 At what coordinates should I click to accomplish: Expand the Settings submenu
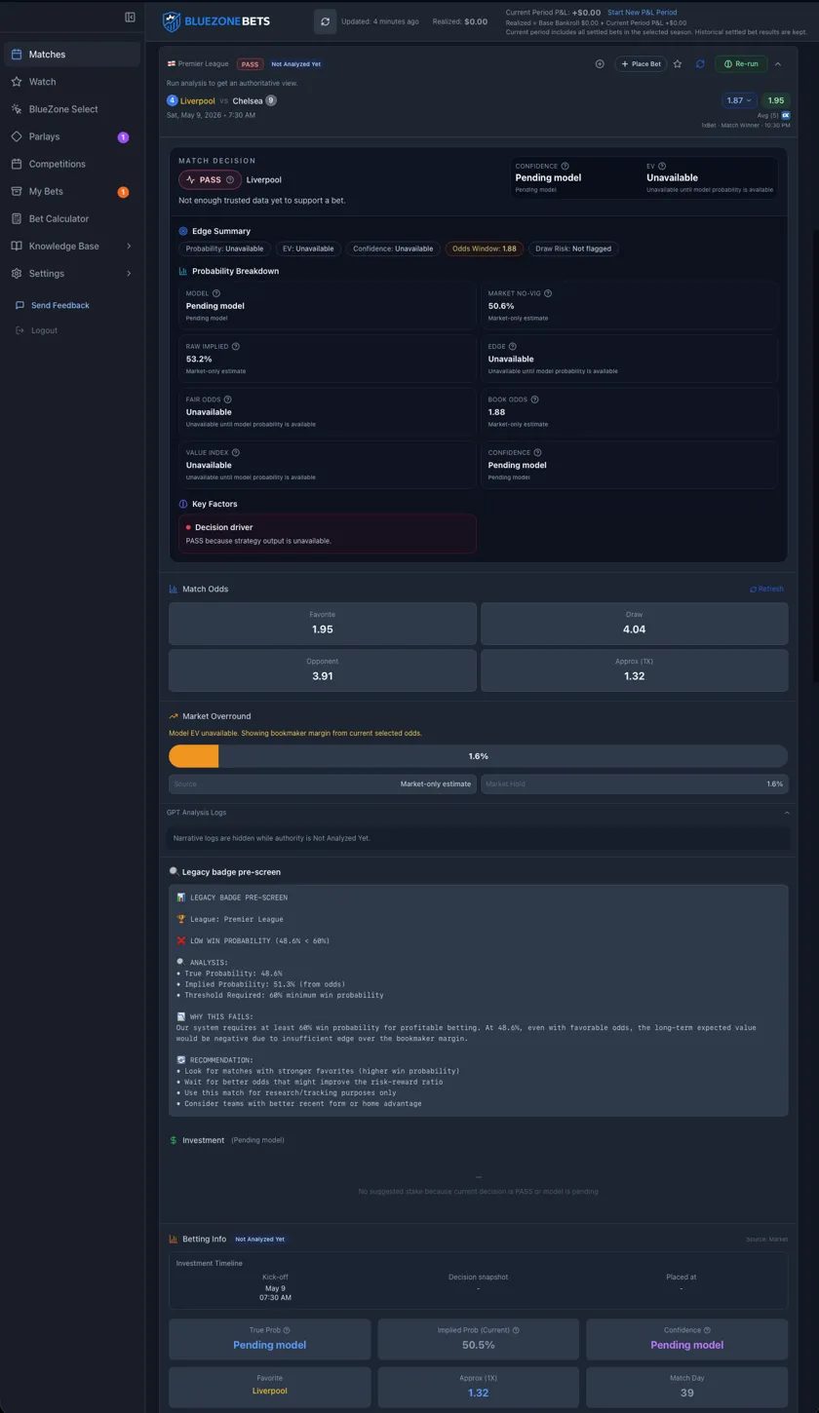72,273
